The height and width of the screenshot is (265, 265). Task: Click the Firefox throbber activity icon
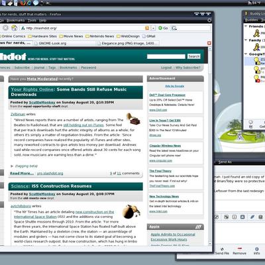(x=209, y=20)
